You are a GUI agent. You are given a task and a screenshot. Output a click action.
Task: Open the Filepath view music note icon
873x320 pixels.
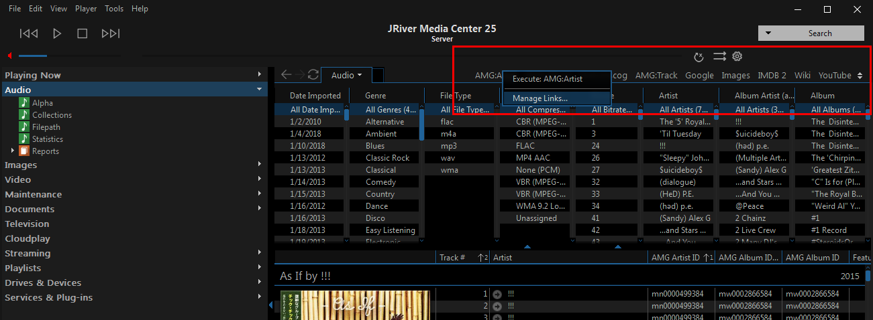(24, 127)
